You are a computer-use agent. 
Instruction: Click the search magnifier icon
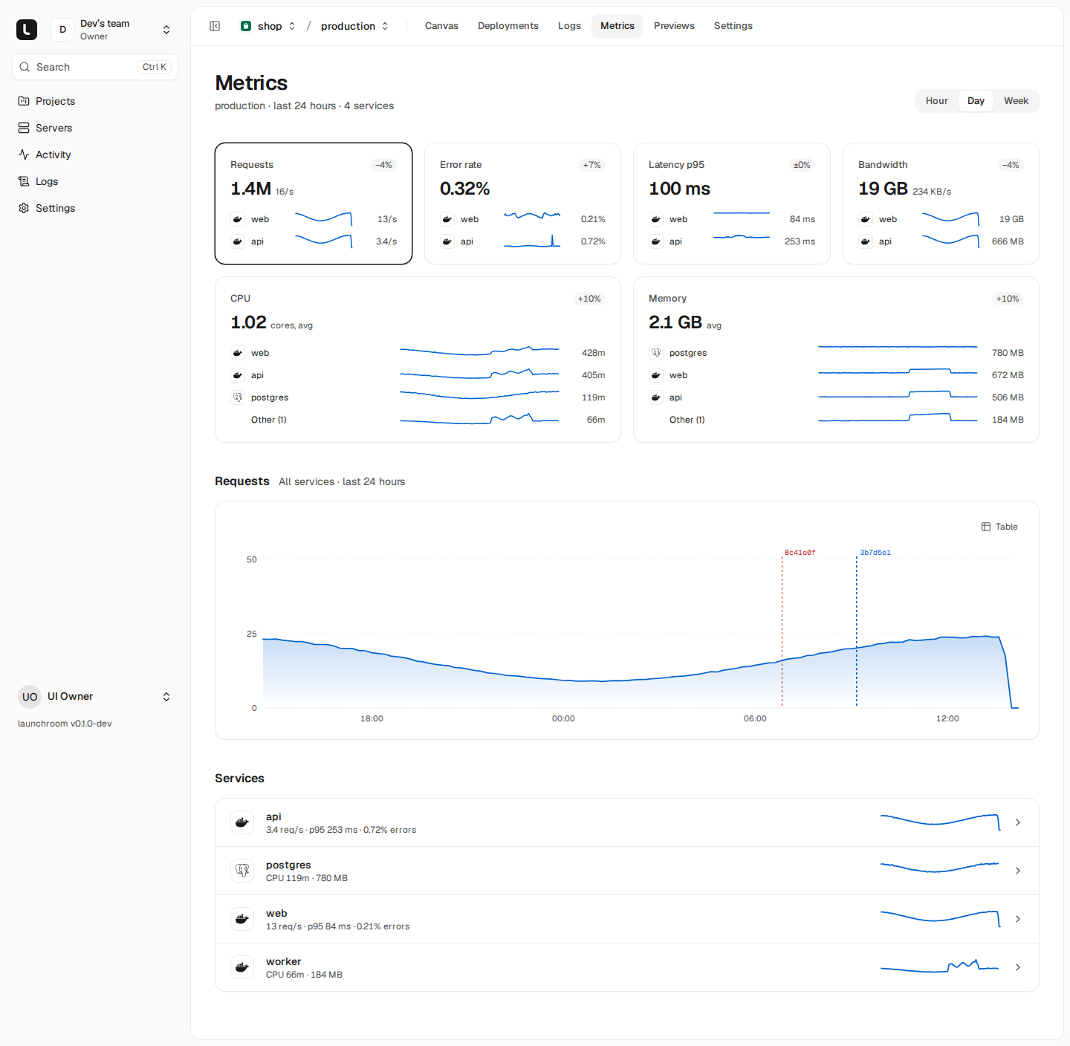coord(25,67)
